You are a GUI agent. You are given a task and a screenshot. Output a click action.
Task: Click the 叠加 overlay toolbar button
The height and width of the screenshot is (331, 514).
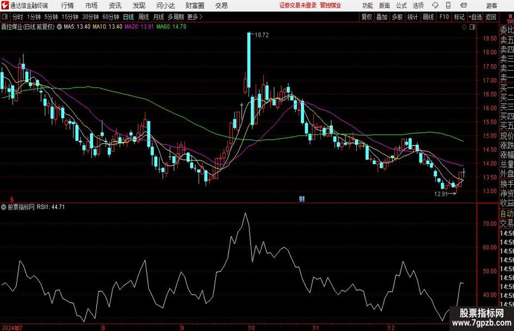382,17
